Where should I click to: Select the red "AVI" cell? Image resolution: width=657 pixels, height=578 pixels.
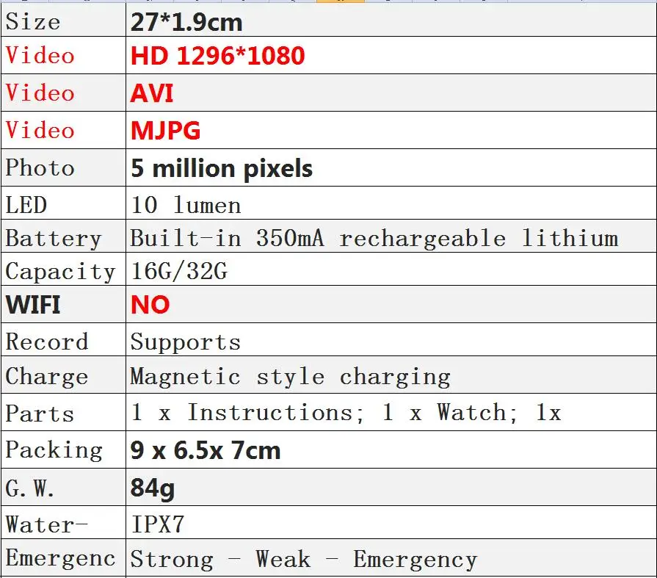coord(391,93)
